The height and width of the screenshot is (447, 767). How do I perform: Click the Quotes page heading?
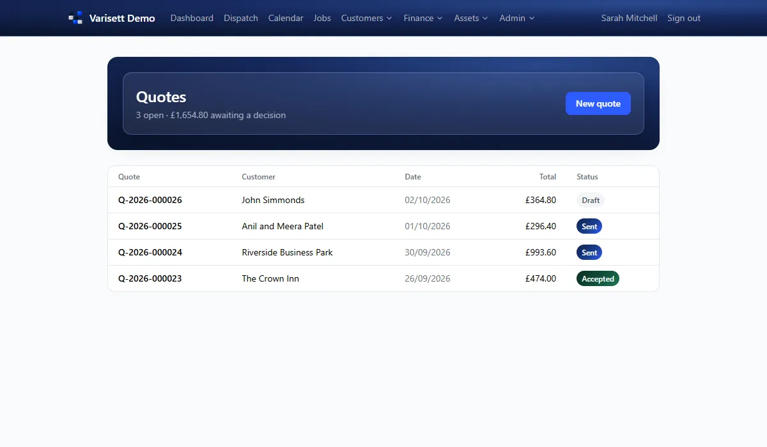coord(161,97)
